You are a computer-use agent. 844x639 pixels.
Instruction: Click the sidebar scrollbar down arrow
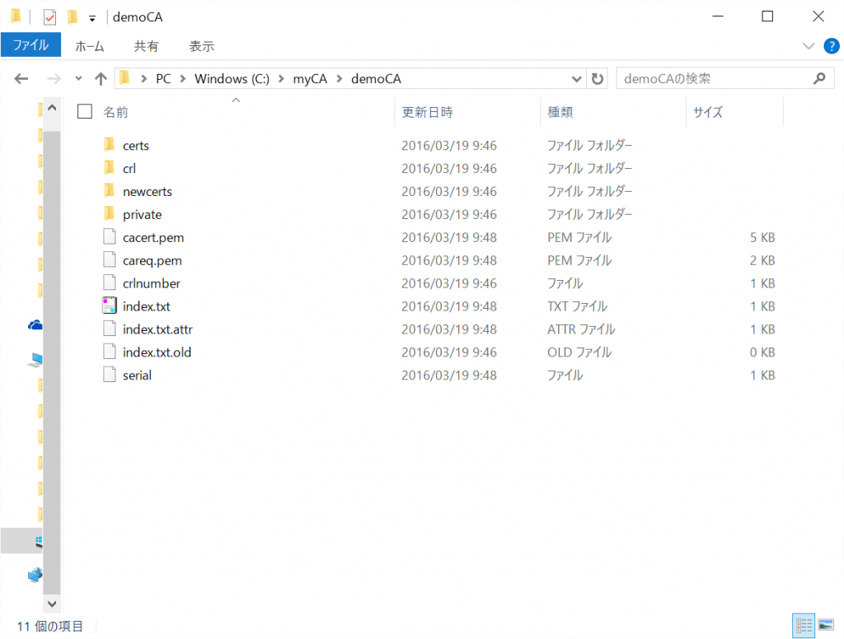[x=51, y=604]
